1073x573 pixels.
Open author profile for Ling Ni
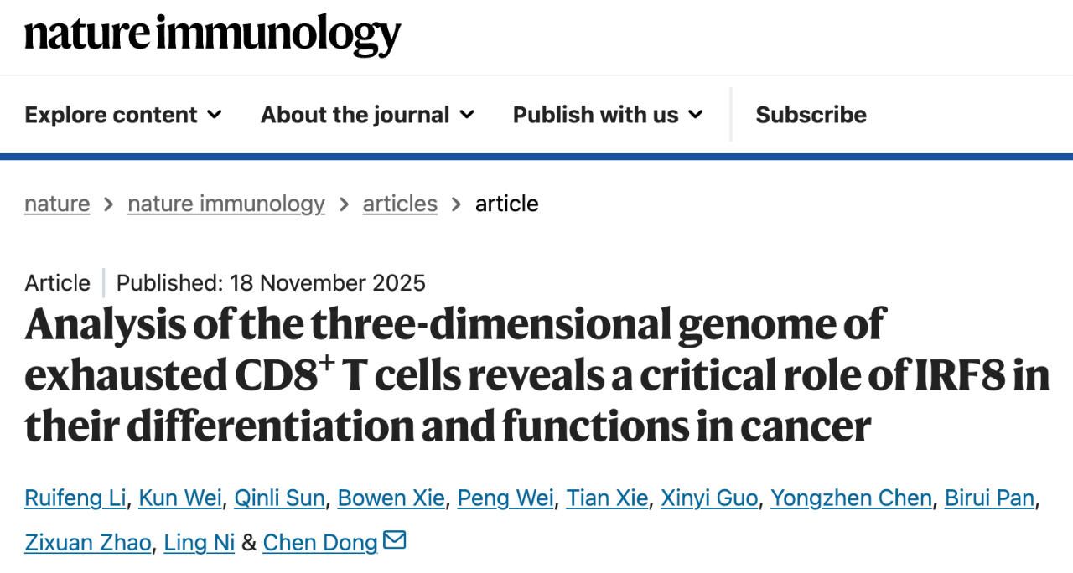199,542
